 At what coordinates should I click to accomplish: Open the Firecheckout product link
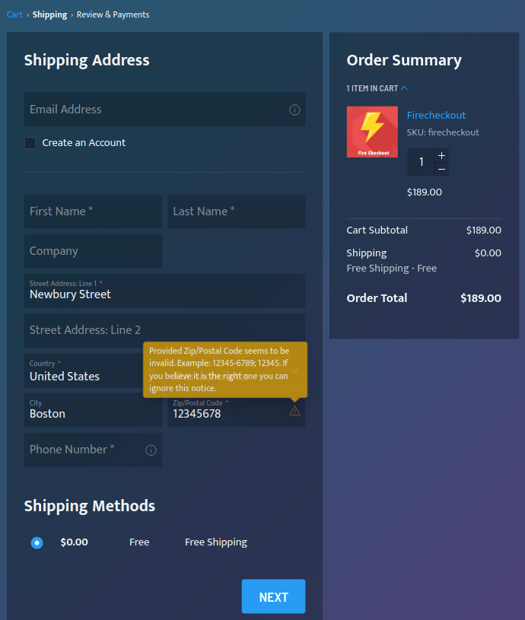click(436, 115)
